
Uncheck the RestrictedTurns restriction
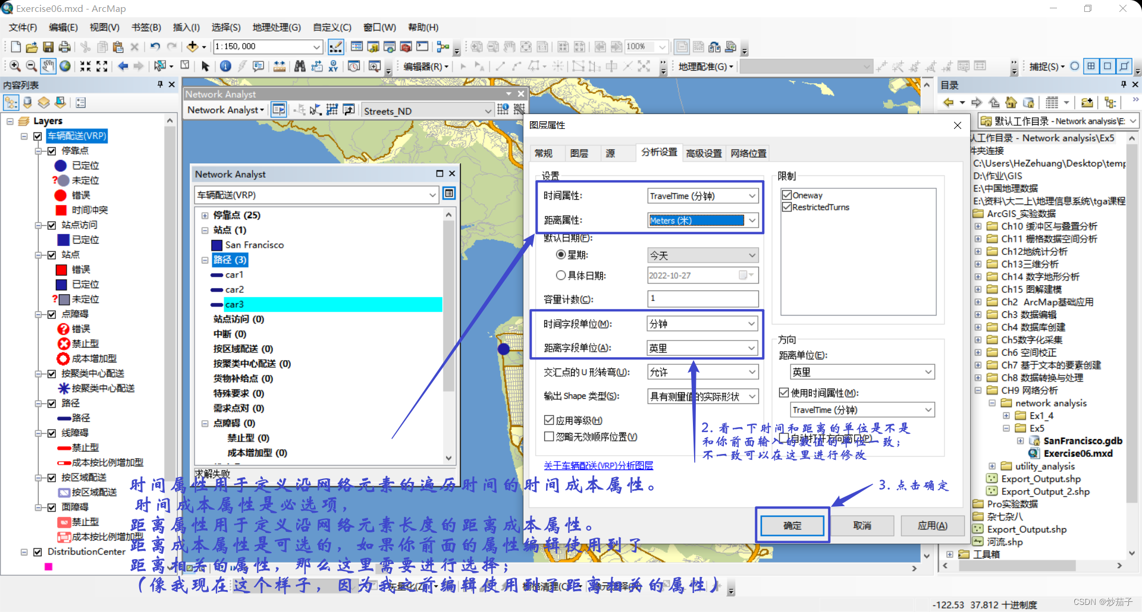pos(787,207)
